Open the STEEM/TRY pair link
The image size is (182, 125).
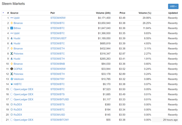57,79
